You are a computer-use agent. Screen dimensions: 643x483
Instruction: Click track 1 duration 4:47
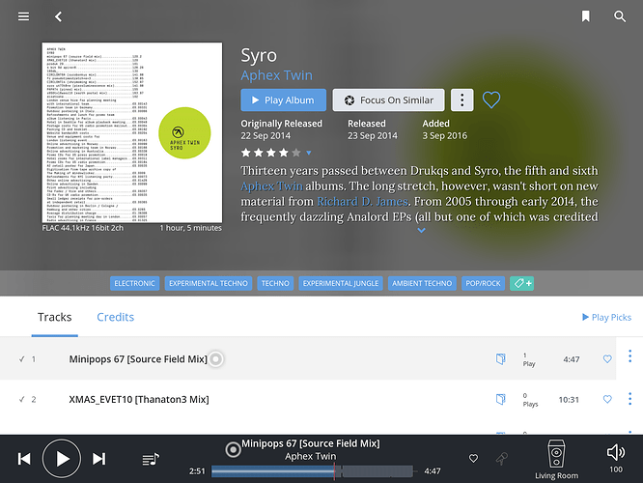coord(572,359)
